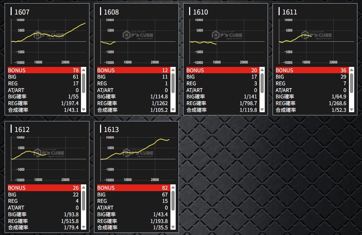The image size is (362, 235).
Task: Click scroll-down arrow in machine 1607 table
Action: (84, 110)
